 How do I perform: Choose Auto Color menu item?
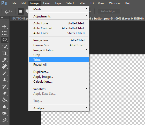[59, 33]
